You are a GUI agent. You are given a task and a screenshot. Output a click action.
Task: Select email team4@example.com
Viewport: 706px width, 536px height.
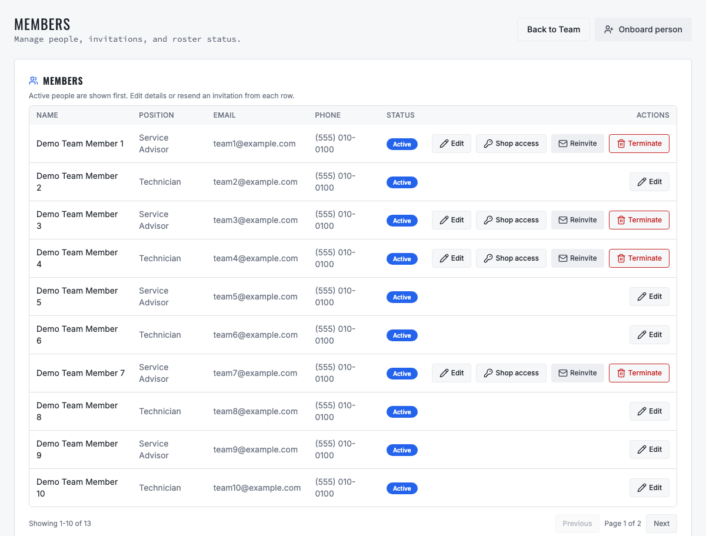(x=255, y=258)
